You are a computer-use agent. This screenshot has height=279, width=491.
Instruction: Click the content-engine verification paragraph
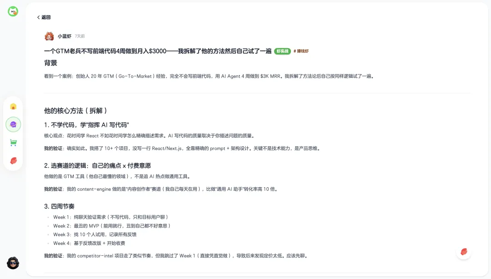point(161,189)
